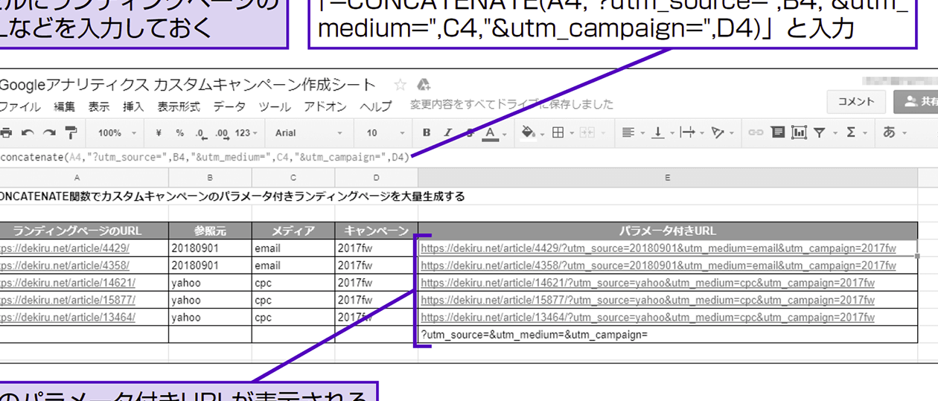The height and width of the screenshot is (401, 938).
Task: Expand the input tools dropdown arrow
Action: pos(904,134)
